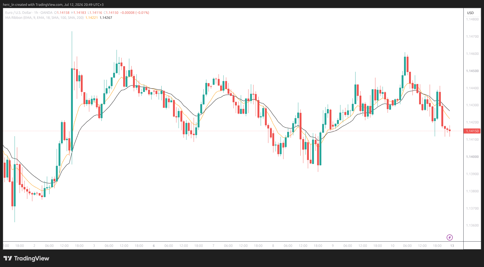Click the 1.14700 price axis label
The image size is (484, 267).
(x=472, y=37)
